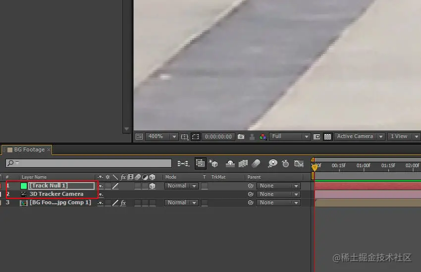Check Preserve Transparency box on Track Null 1 row
Screen dimensions: 421x272
205,186
